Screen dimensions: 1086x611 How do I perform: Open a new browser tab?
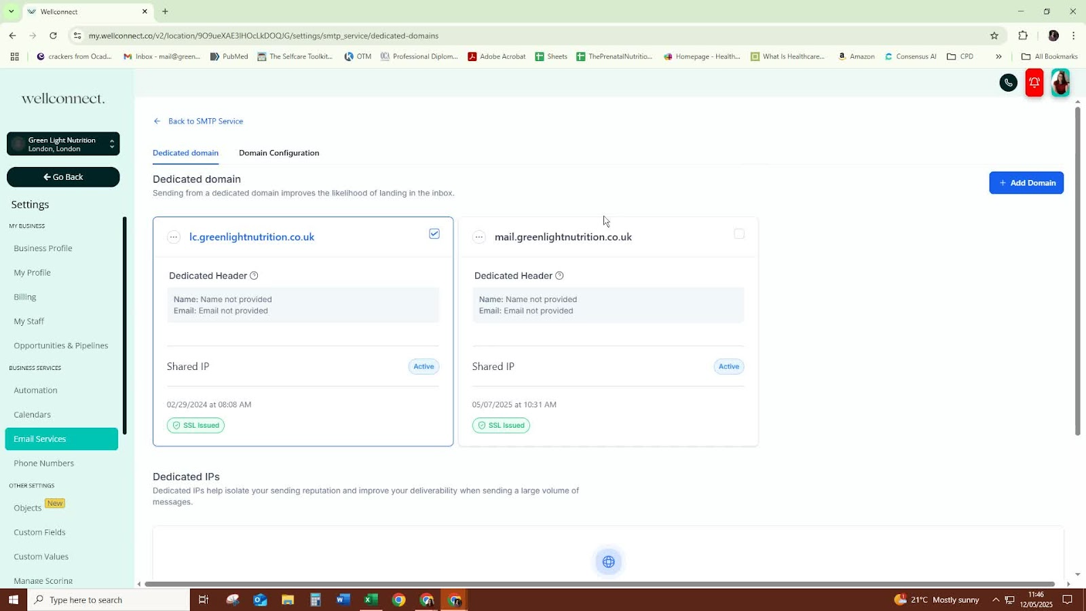pyautogui.click(x=165, y=12)
